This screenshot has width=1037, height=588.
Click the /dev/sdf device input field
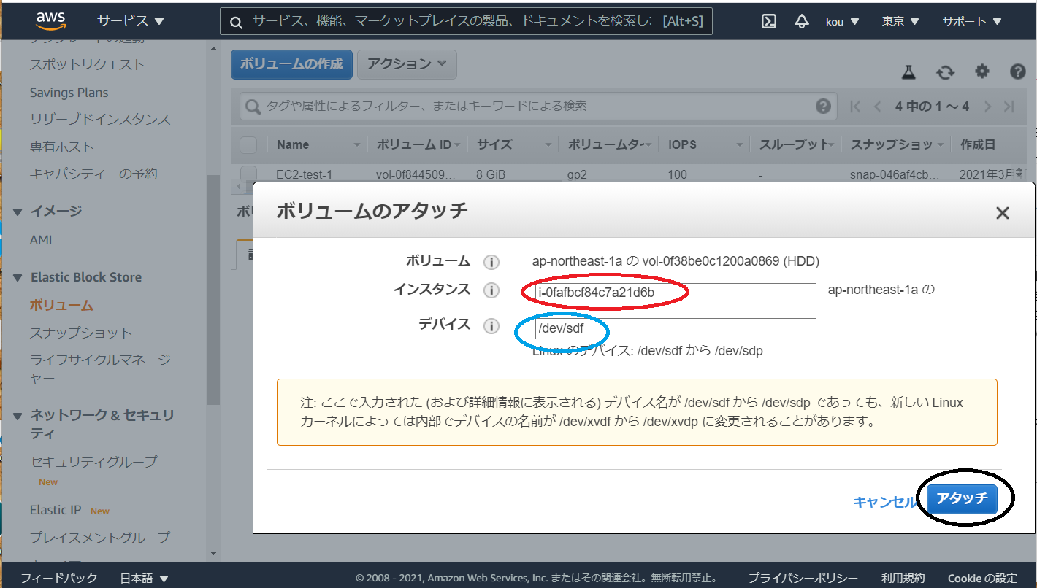668,328
